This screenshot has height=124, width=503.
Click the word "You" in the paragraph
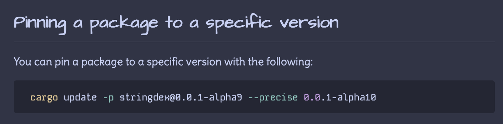click(22, 62)
